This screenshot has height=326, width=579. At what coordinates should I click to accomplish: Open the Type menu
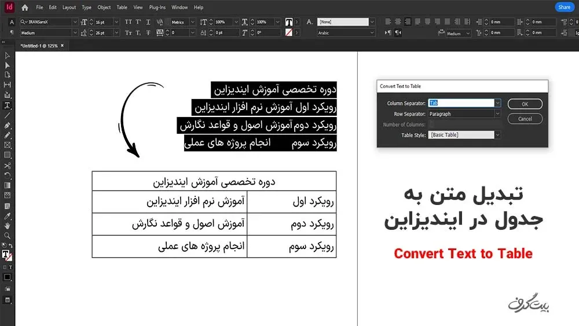coord(86,8)
